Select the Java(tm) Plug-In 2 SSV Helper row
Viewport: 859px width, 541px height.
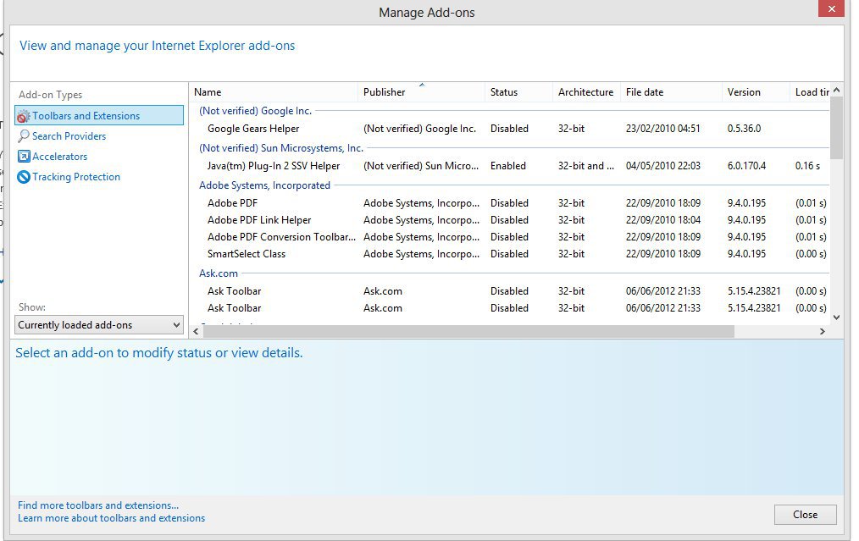point(509,166)
